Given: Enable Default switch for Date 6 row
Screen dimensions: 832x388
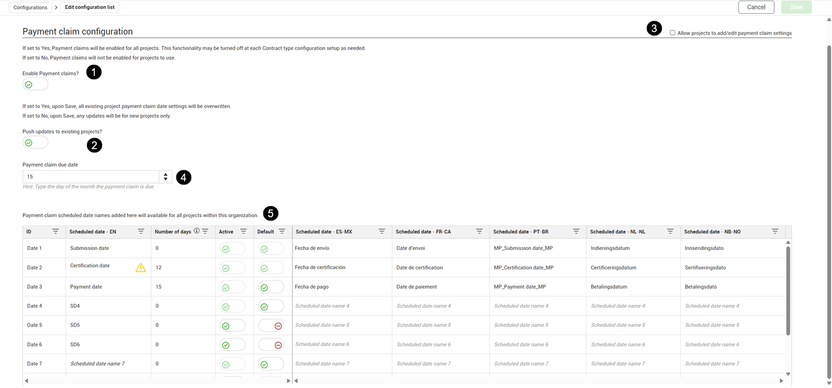Looking at the screenshot, I should [x=271, y=345].
